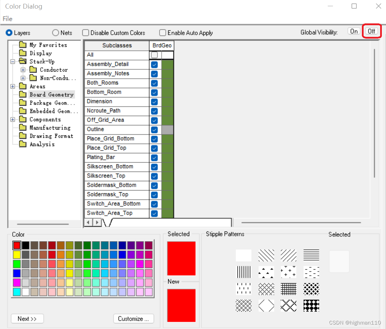Click the Silkscreen_Bottom green color cell

(167, 167)
